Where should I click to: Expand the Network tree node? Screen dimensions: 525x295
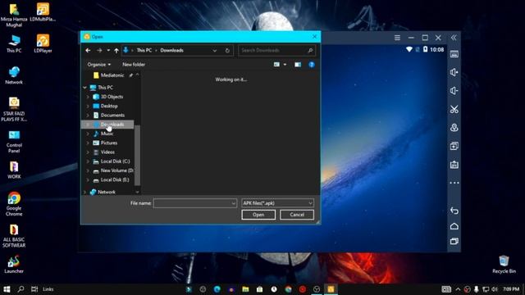[x=84, y=192]
